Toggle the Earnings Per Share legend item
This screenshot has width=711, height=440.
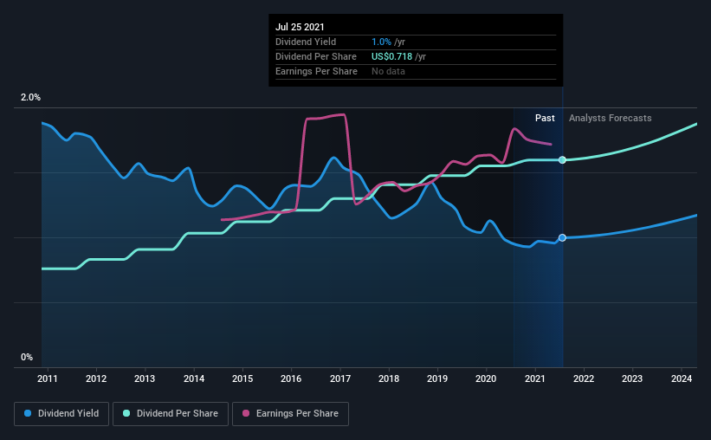[290, 414]
